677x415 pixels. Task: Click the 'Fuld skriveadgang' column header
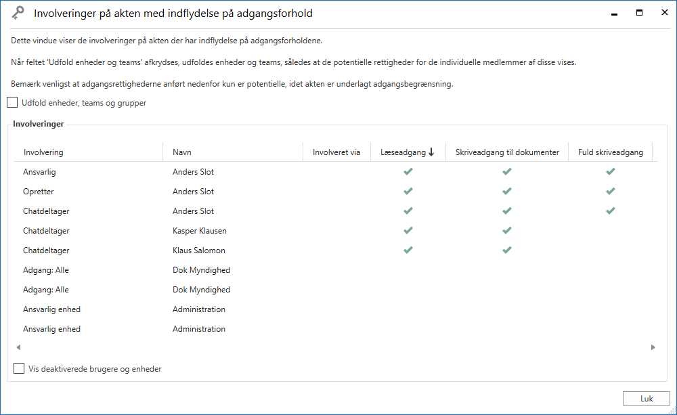pos(611,152)
